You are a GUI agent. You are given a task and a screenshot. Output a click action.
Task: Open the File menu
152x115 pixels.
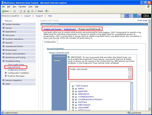coord(3,7)
